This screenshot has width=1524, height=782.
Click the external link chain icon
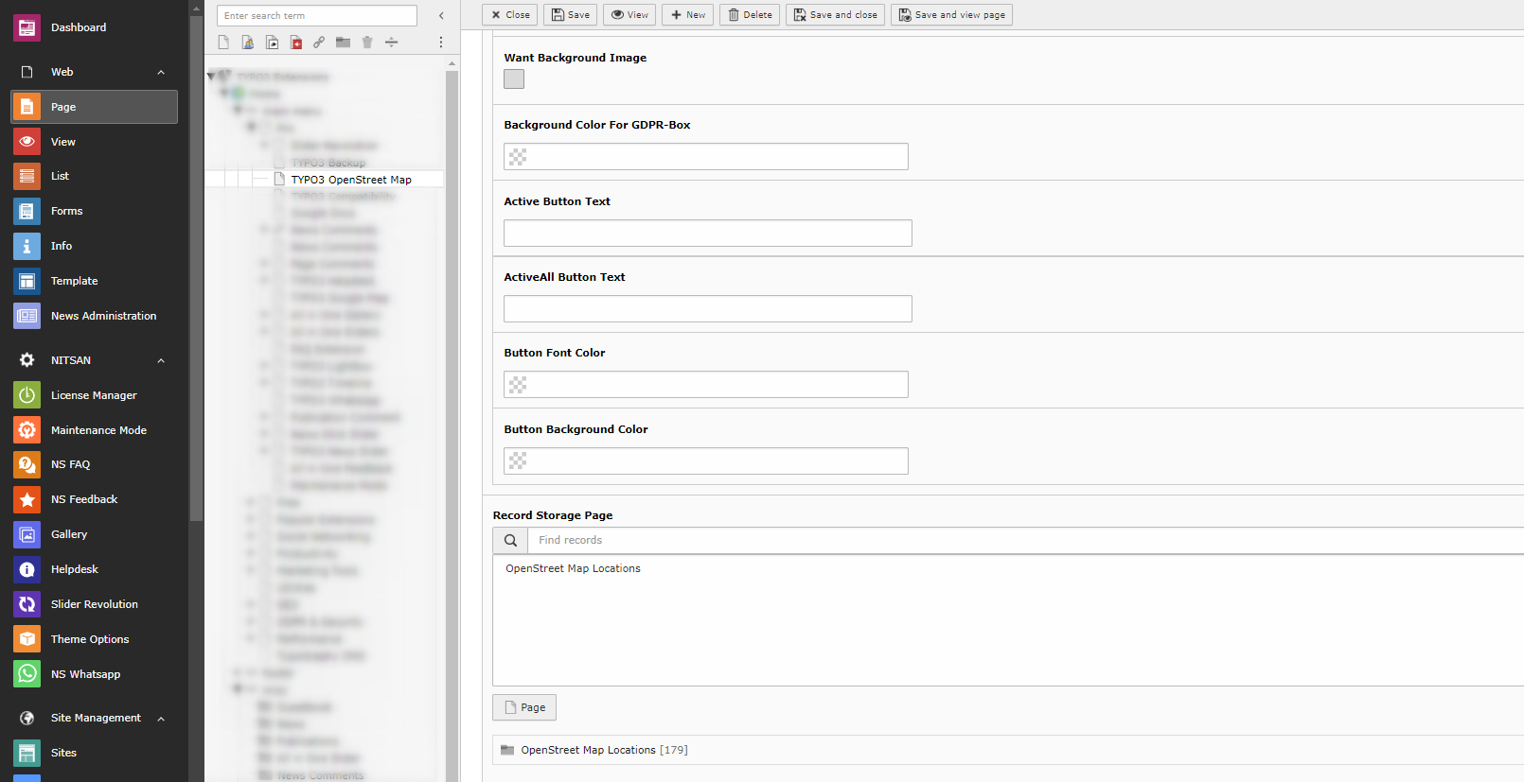click(x=319, y=42)
